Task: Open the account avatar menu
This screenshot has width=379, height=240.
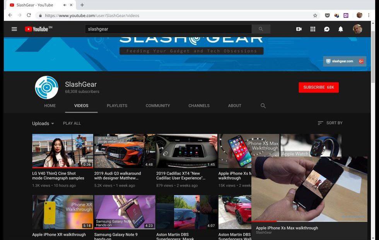Action: 357,29
